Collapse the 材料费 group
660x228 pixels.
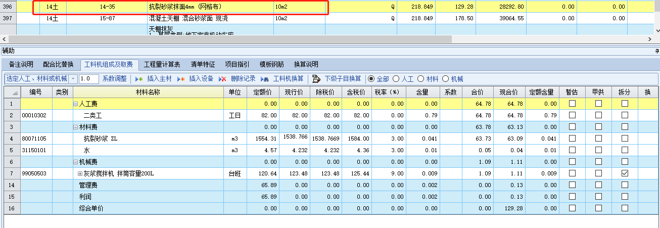pyautogui.click(x=75, y=127)
